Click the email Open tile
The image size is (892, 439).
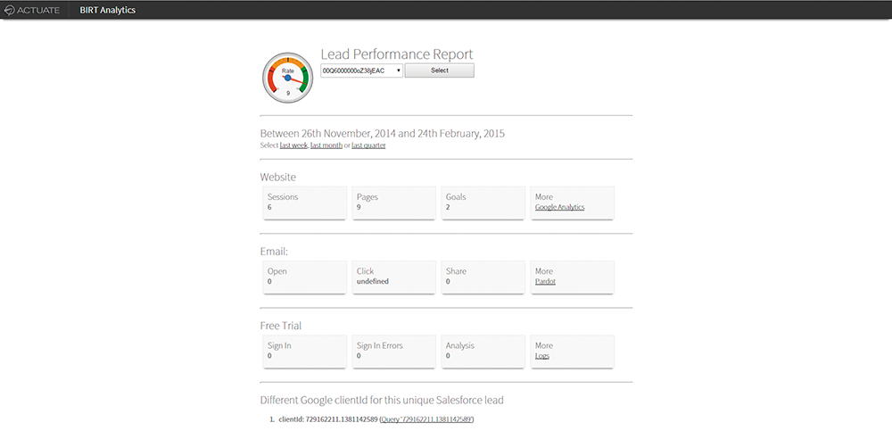coord(305,276)
